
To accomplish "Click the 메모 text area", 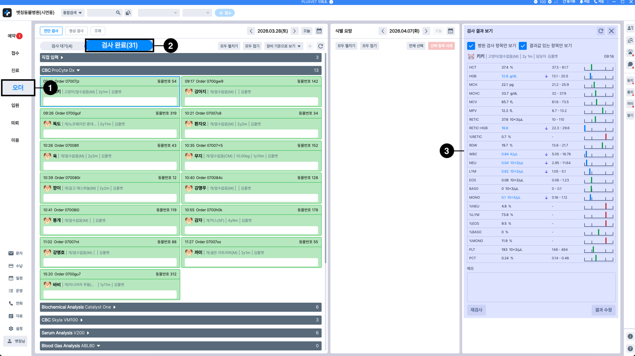I will pyautogui.click(x=541, y=287).
